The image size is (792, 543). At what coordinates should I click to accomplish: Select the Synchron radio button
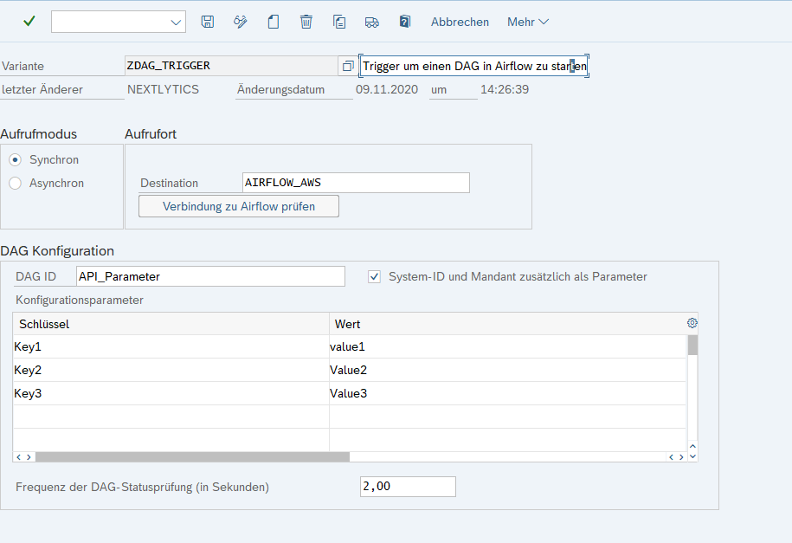click(x=14, y=159)
